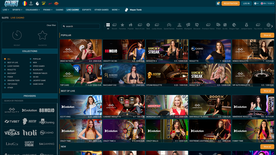
Task: Click the gift bonus icon
Action: [218, 3]
